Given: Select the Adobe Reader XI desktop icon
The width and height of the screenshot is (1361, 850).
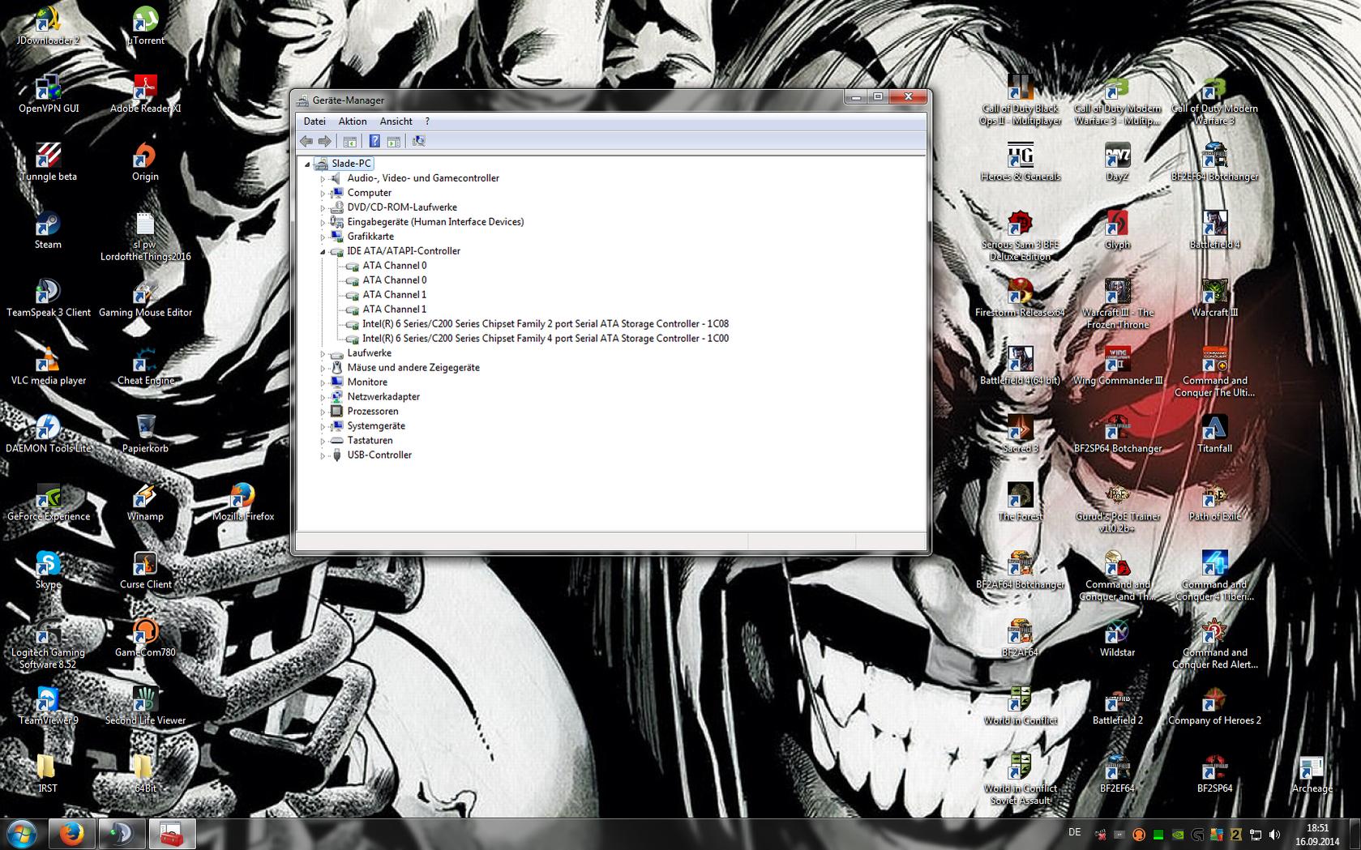Looking at the screenshot, I should pyautogui.click(x=145, y=93).
